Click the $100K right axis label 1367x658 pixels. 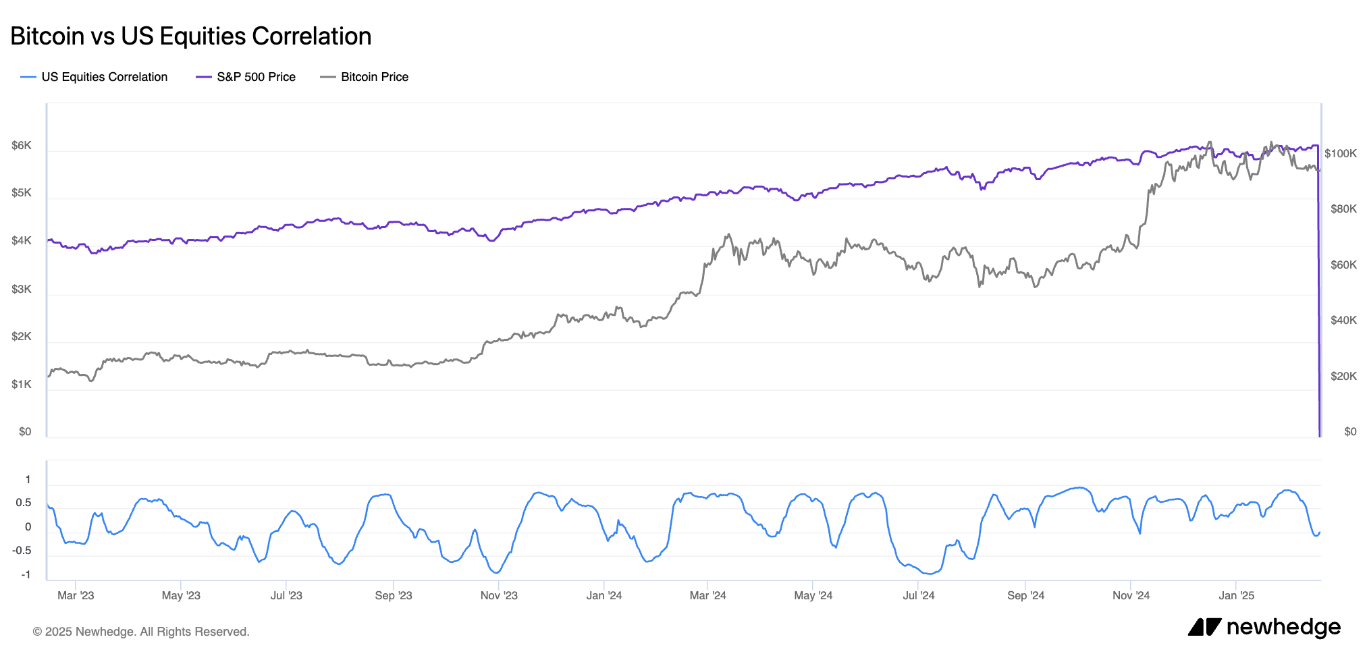coord(1340,154)
